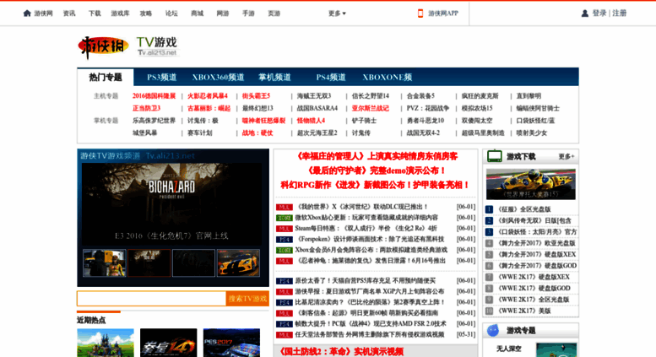Viewport: 656px width, 357px height.
Task: Open the PES2017 hot topic thumbnail
Action: tap(231, 343)
